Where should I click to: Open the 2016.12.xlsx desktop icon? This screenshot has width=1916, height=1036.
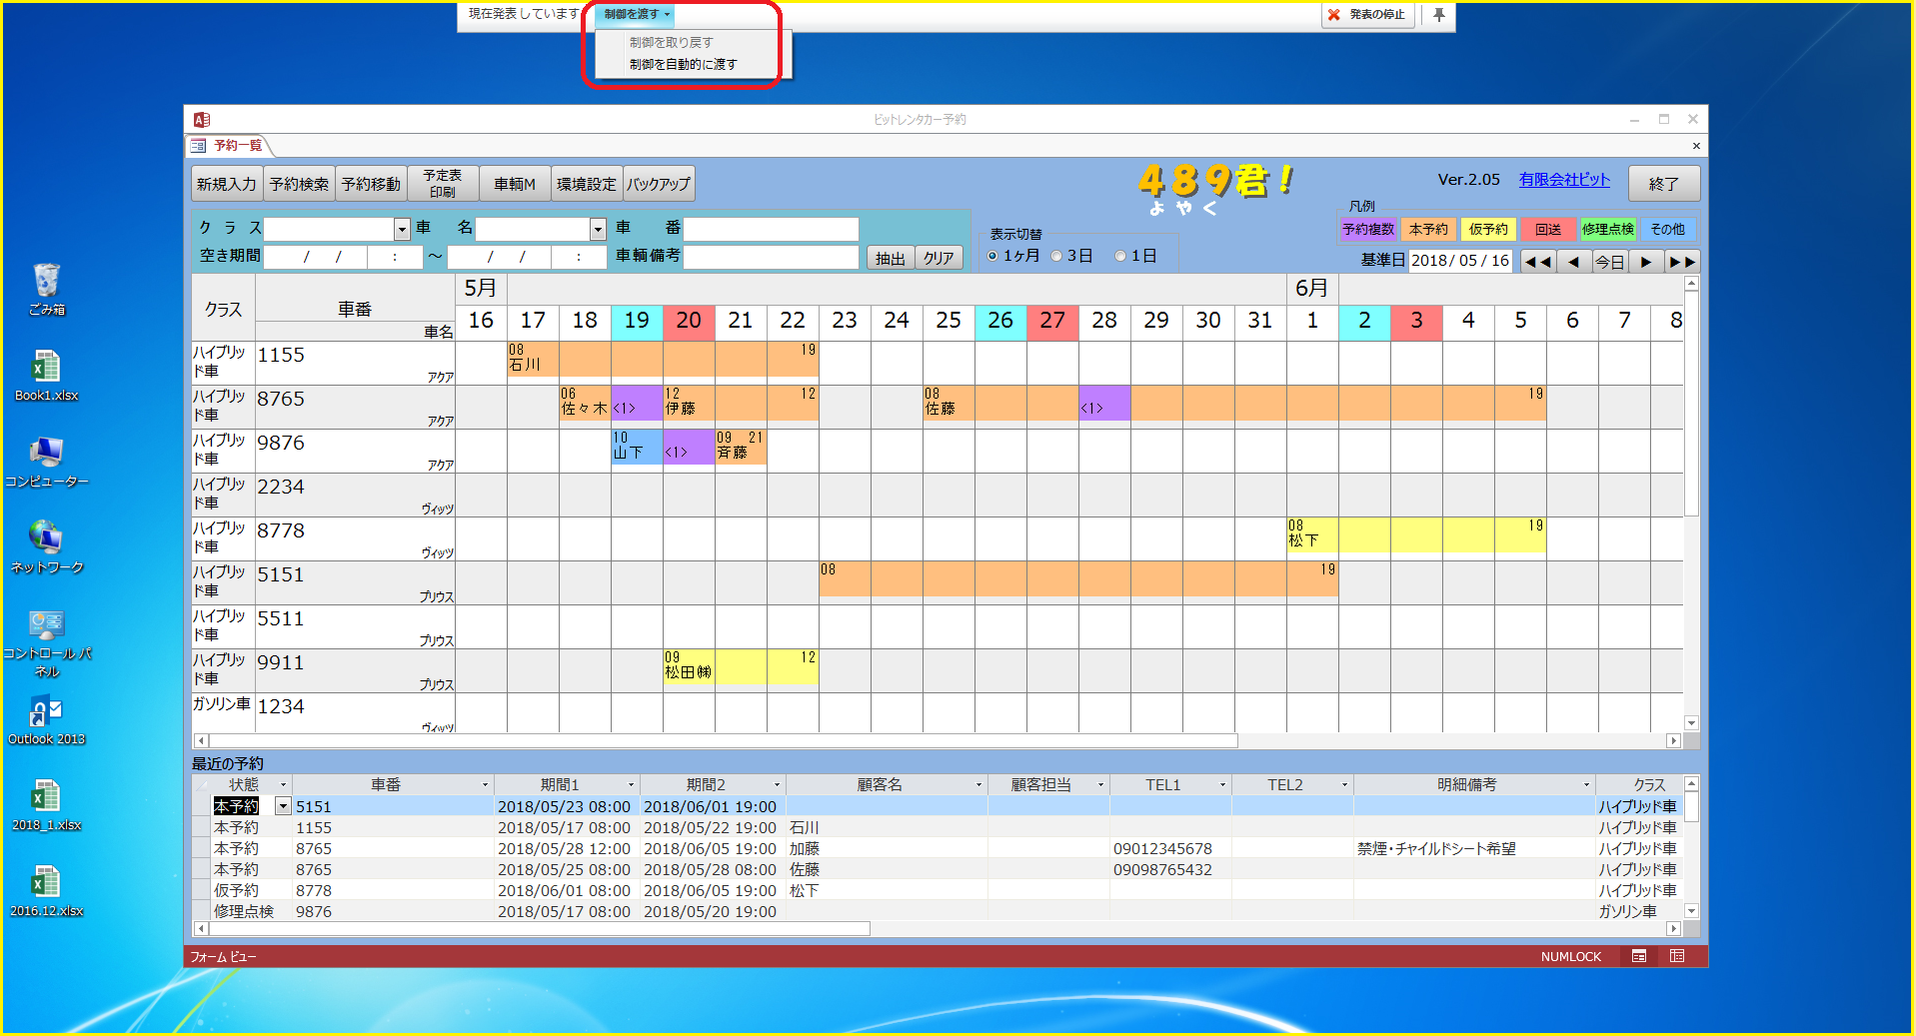(x=46, y=890)
